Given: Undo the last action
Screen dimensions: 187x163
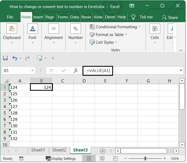Looking at the screenshot, I should (x=15, y=58).
